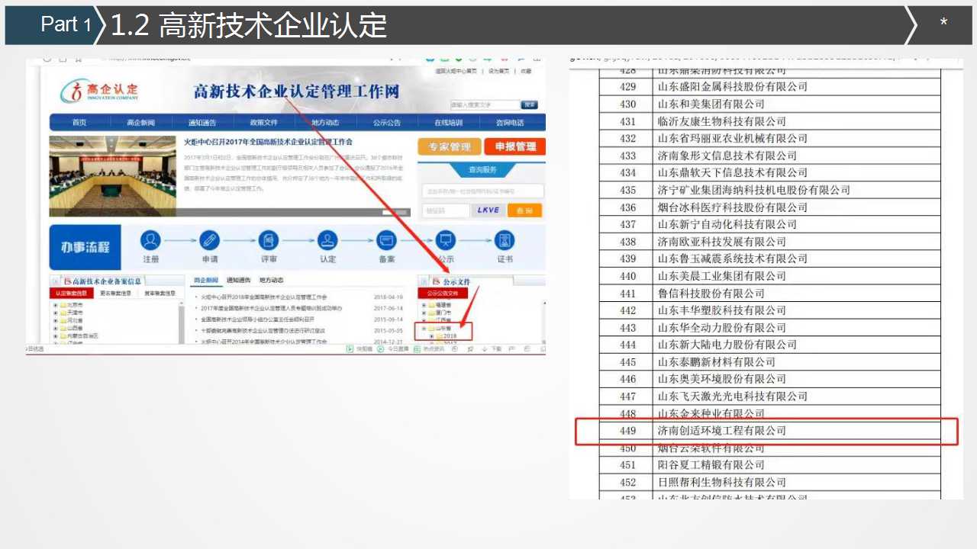Viewport: 977px width, 549px height.
Task: Open the 备案 filing step icon
Action: (x=387, y=241)
